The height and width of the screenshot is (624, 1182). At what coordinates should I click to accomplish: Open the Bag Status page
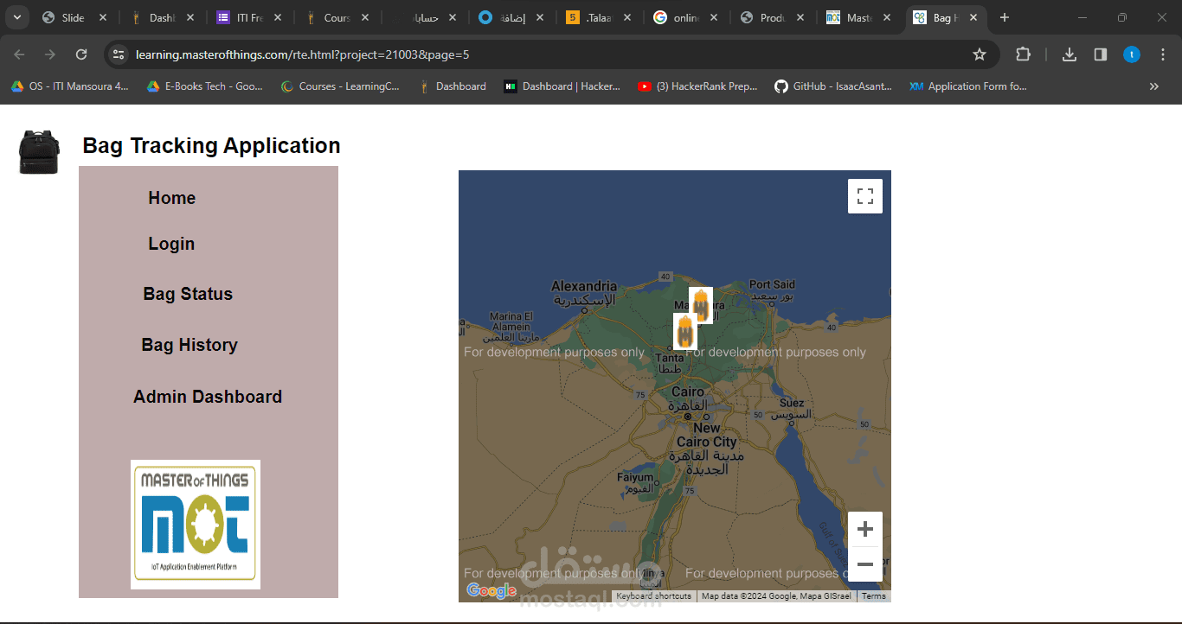[188, 294]
